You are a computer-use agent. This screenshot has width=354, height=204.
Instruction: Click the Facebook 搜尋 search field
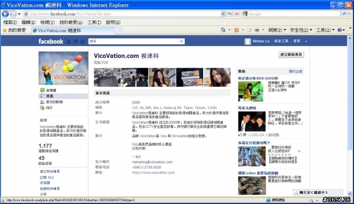tap(133, 41)
